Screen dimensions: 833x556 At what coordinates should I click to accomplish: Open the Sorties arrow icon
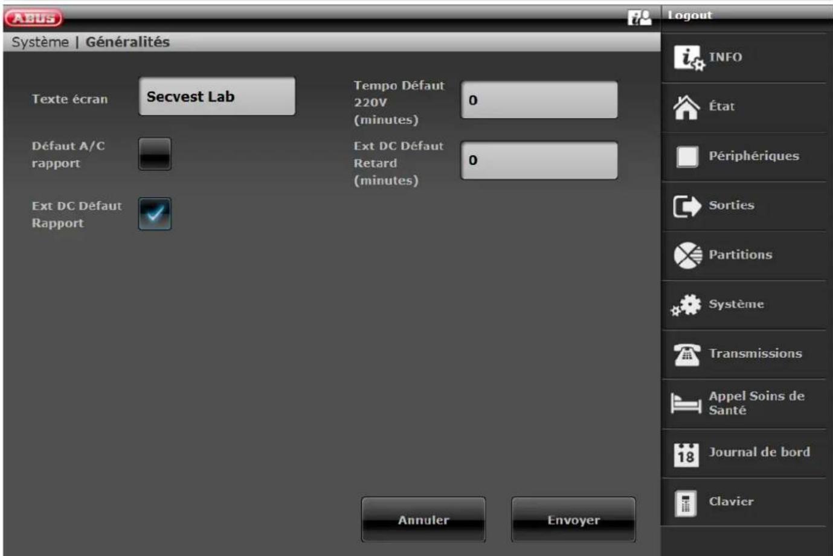[x=687, y=206]
